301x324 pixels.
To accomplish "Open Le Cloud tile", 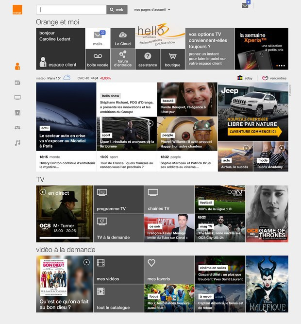I will [123, 38].
